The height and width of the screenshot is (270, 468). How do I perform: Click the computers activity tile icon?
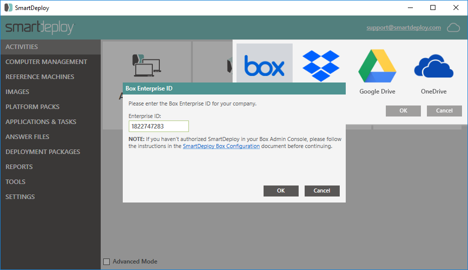point(146,65)
